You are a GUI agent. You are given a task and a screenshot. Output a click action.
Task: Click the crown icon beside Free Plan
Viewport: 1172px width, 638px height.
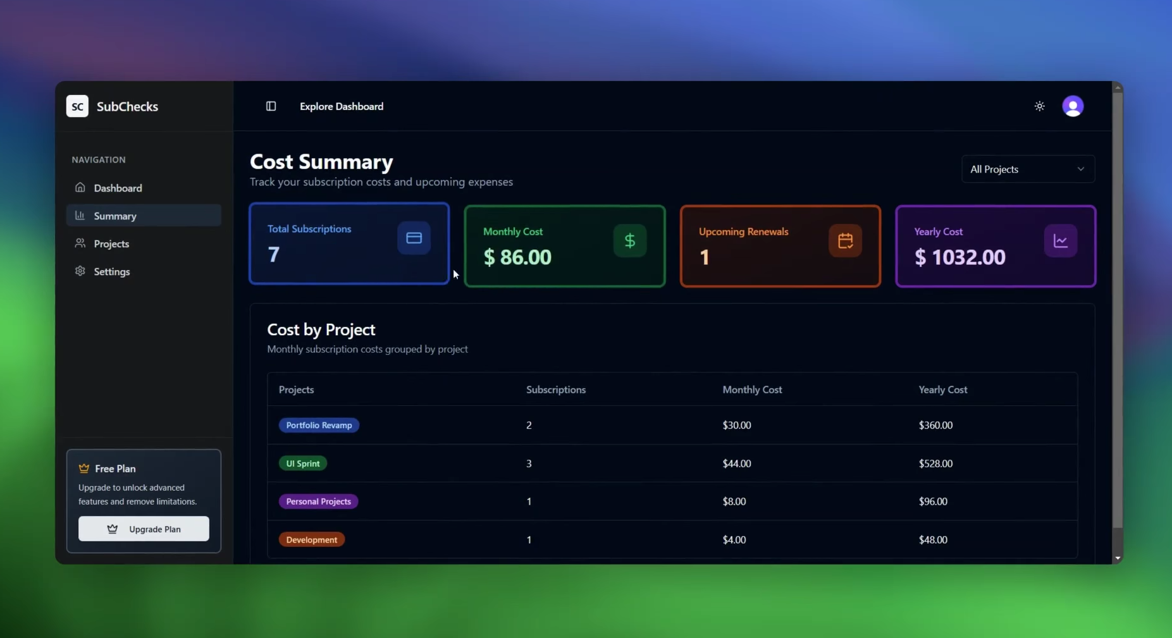(84, 469)
